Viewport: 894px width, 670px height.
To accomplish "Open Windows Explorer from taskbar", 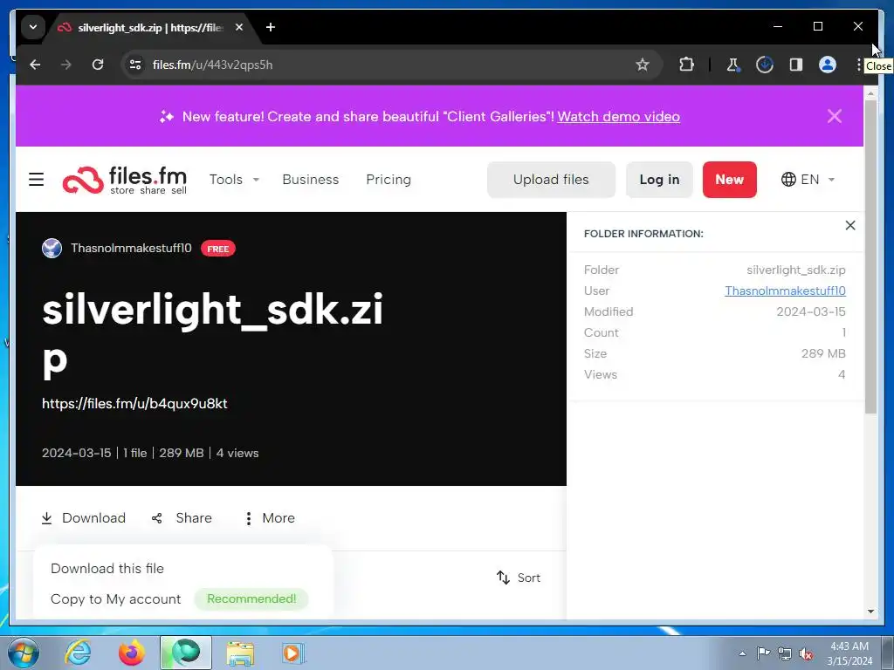I will click(x=240, y=653).
